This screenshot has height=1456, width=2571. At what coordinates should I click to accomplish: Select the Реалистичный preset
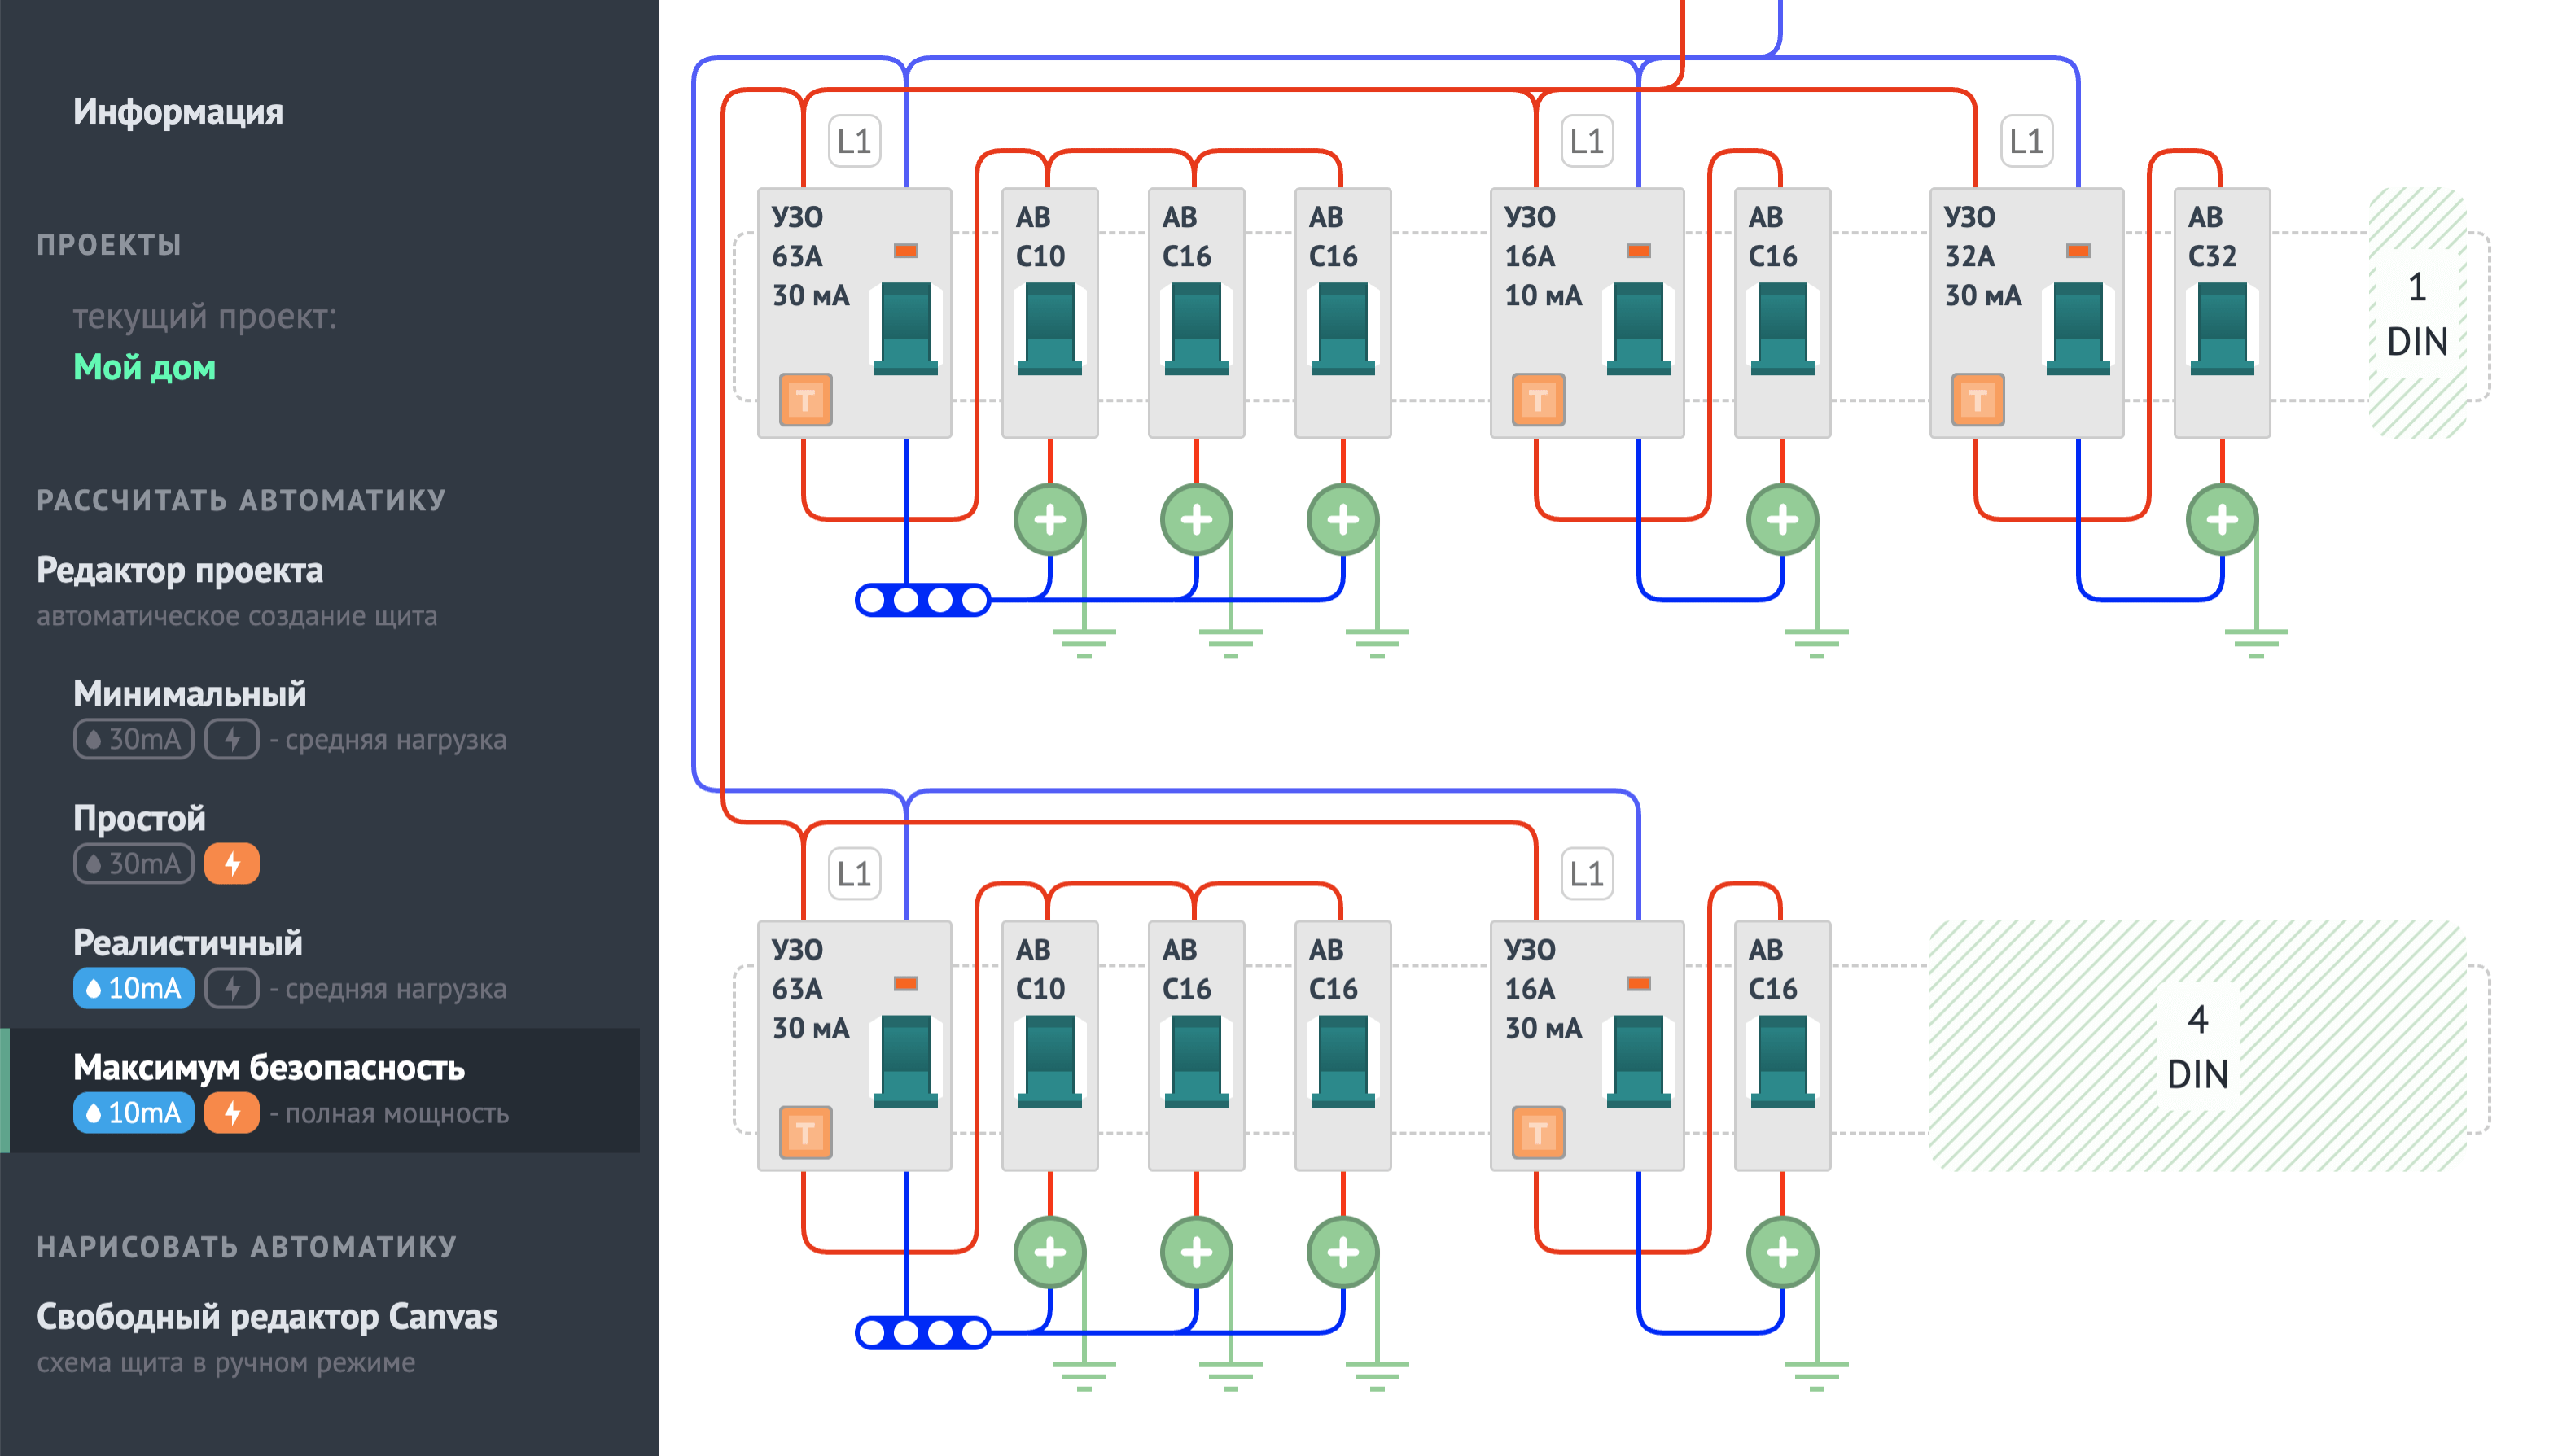187,942
